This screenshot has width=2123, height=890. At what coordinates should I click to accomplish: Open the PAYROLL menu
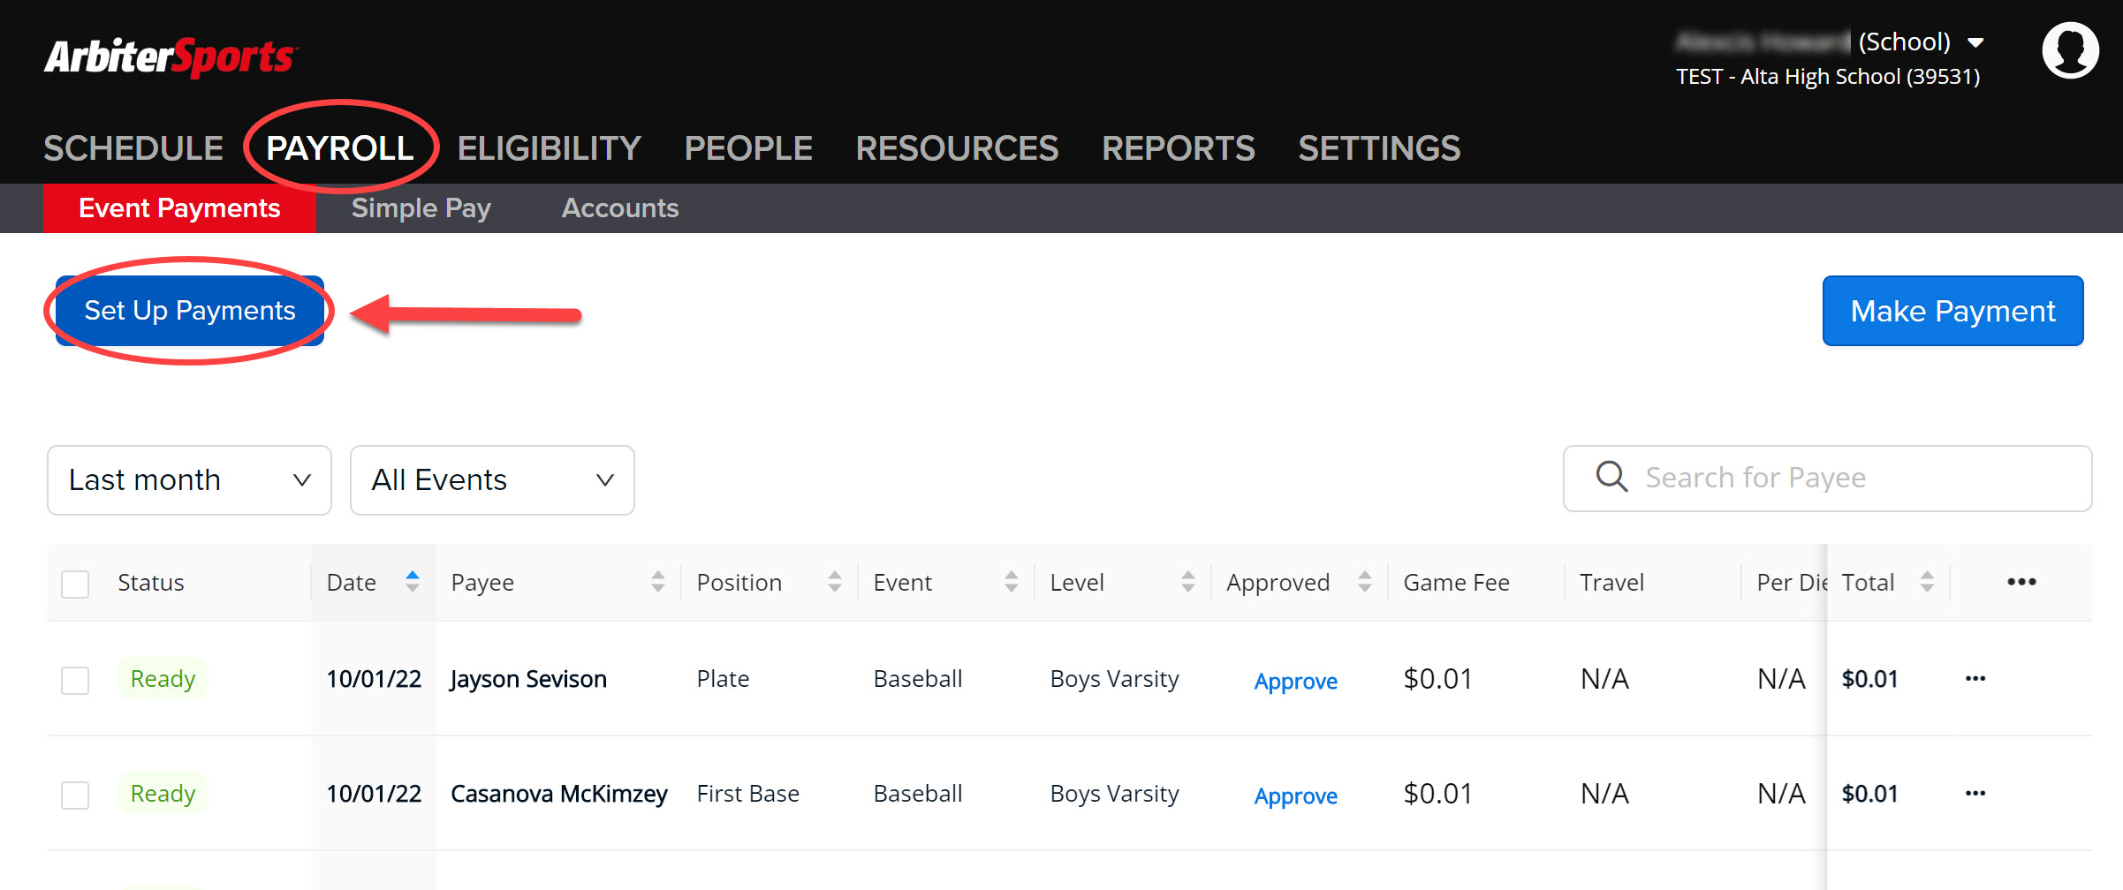click(340, 148)
